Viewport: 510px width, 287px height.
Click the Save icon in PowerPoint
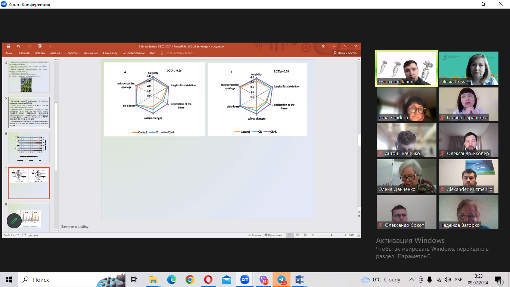(x=8, y=46)
